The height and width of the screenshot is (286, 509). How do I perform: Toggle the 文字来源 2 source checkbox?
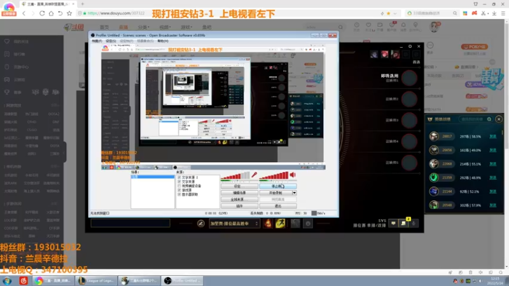tap(179, 178)
